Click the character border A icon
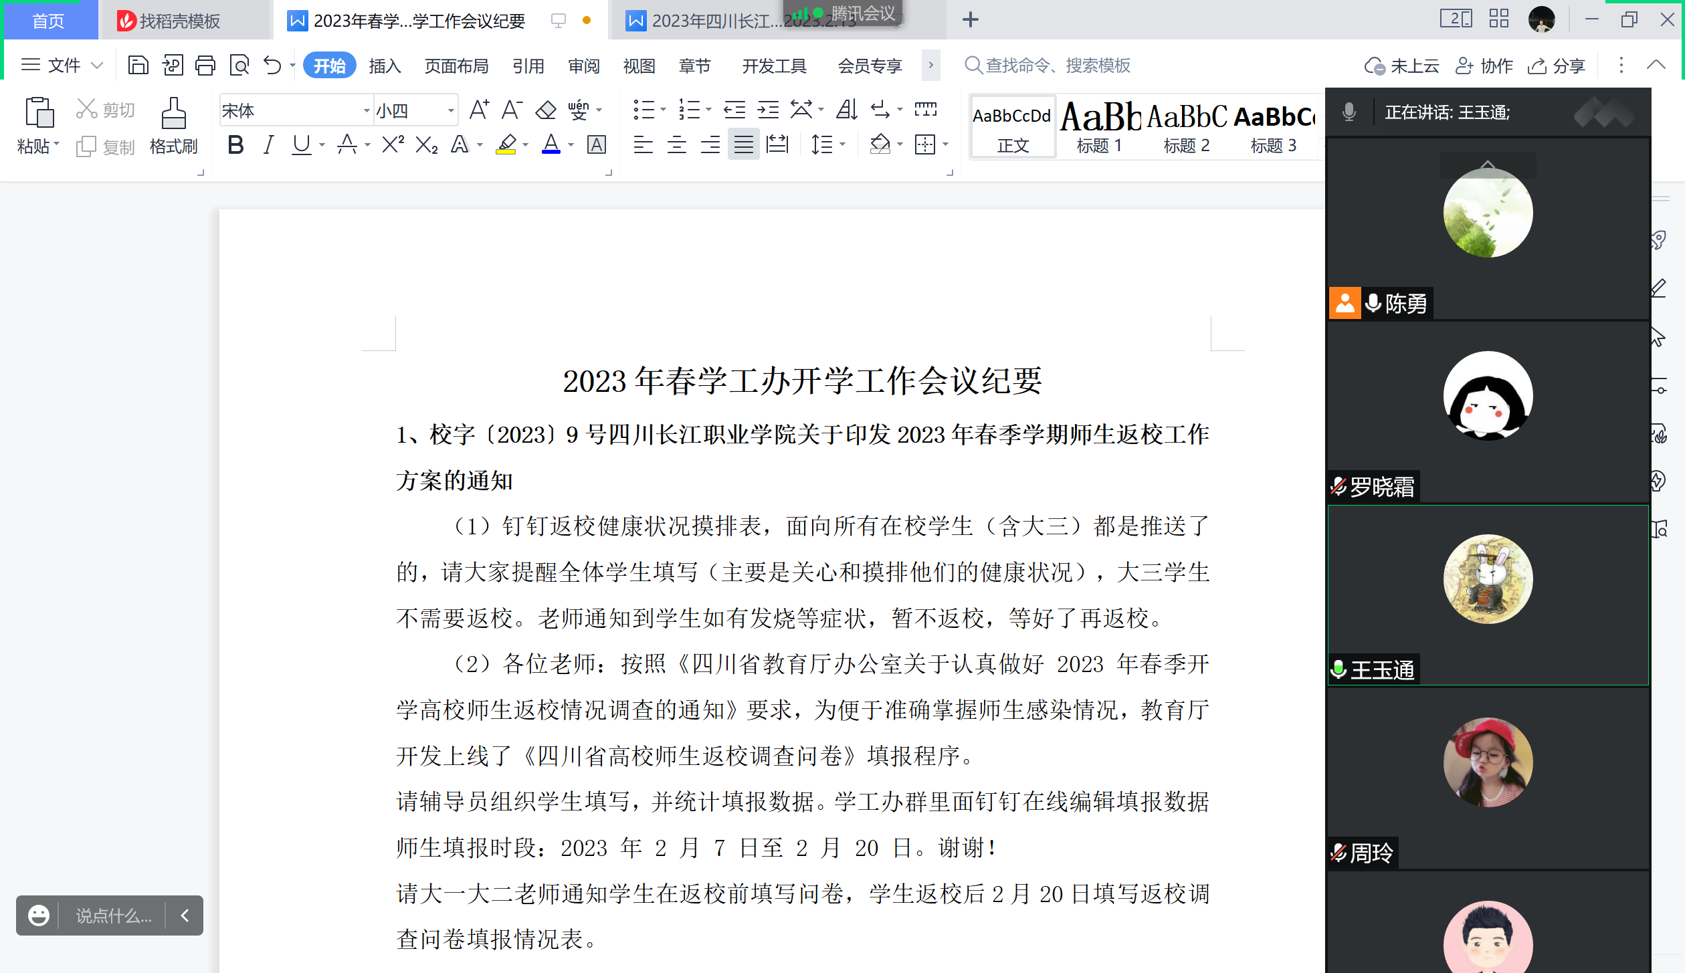 pyautogui.click(x=597, y=144)
